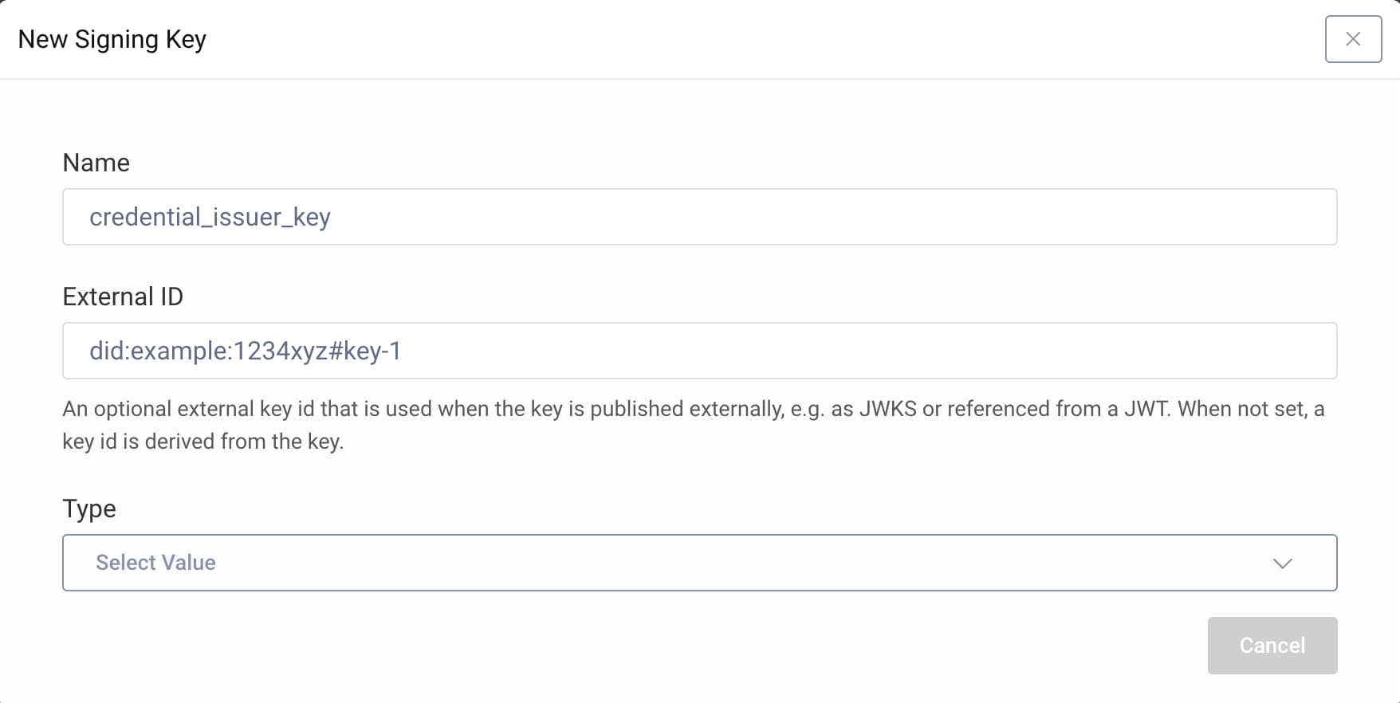Image resolution: width=1400 pixels, height=703 pixels.
Task: Click the New Signing Key title
Action: 112,39
